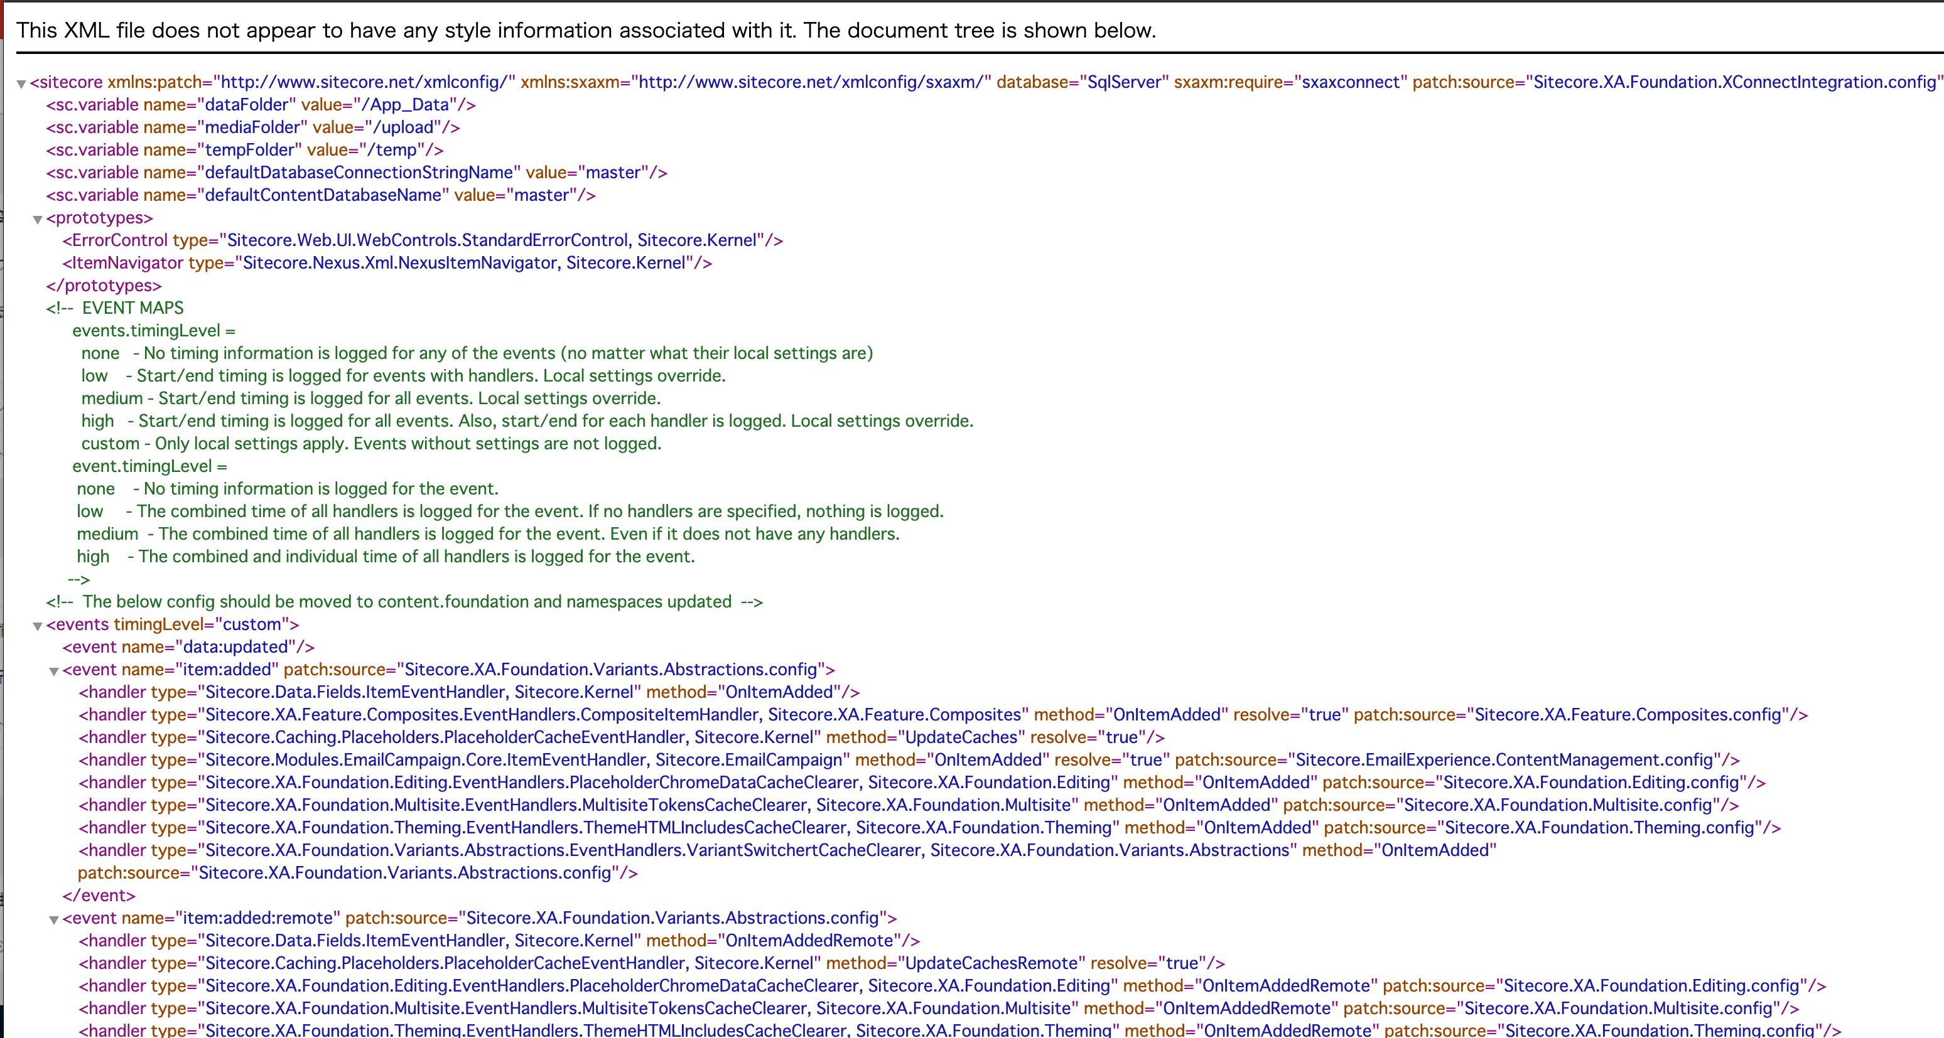Click the 'high - Start/end timing' comment line
This screenshot has height=1038, width=1944.
pos(527,421)
